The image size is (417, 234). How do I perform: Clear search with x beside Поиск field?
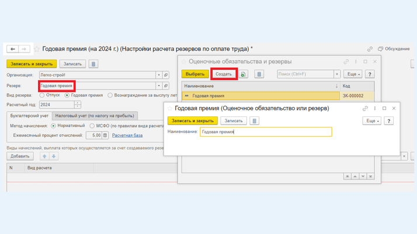click(337, 74)
